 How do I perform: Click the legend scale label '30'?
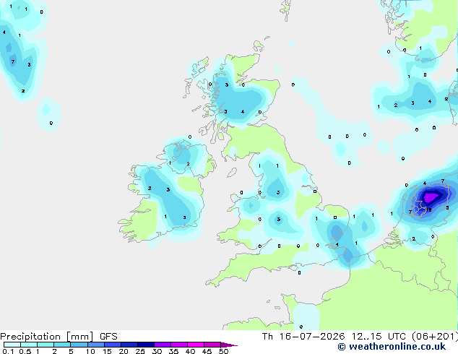[x=157, y=351]
